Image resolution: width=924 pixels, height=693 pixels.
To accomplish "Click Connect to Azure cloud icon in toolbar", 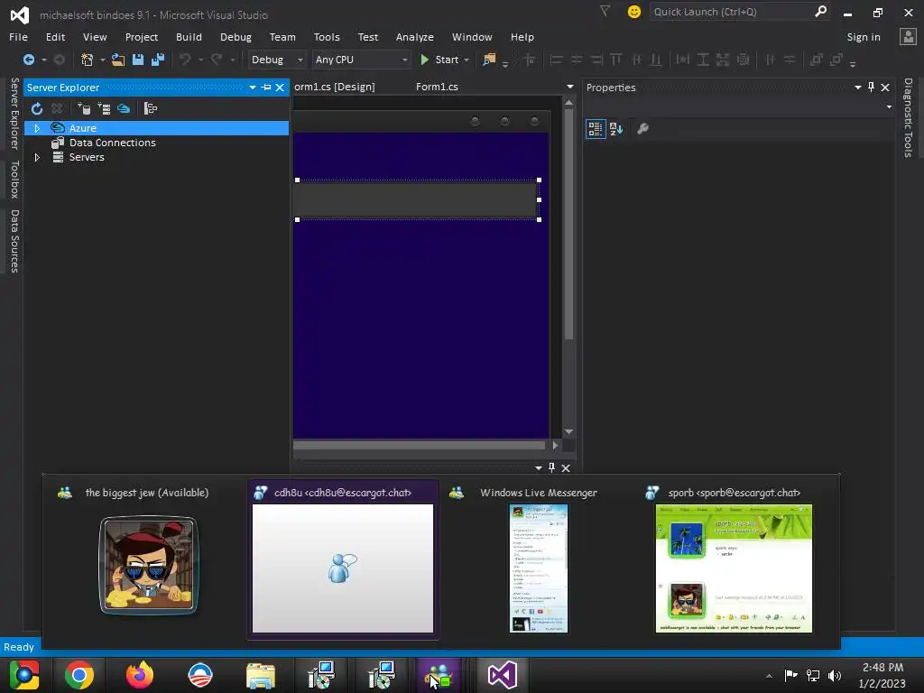I will tap(124, 108).
